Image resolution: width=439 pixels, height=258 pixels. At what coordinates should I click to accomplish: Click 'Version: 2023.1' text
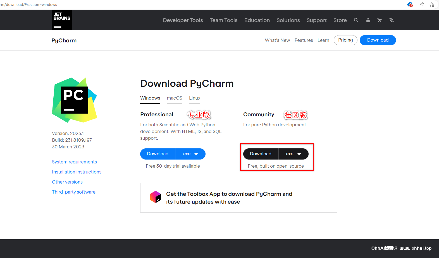click(x=68, y=133)
